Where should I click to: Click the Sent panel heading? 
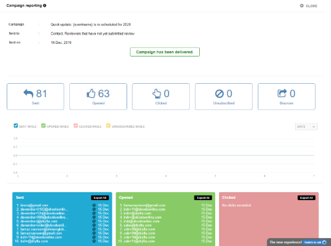20,197
